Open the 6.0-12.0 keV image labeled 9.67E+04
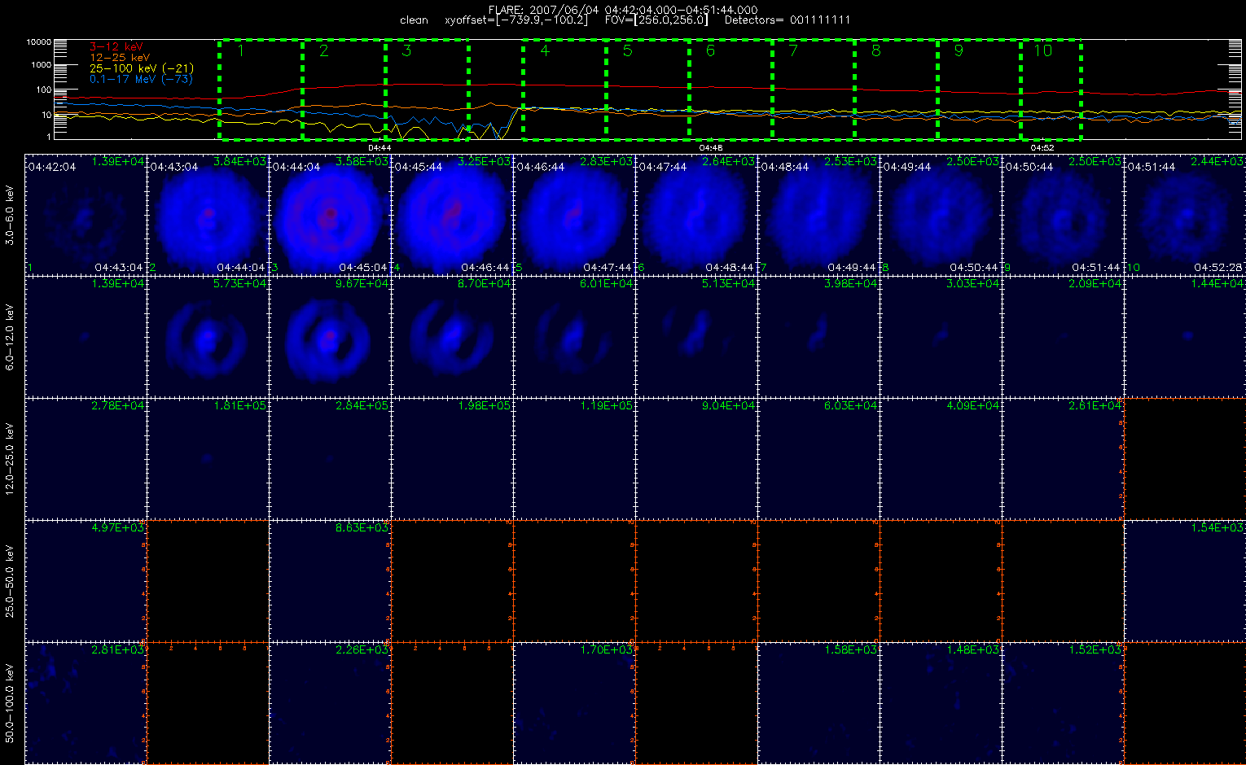The image size is (1246, 765). (330, 336)
